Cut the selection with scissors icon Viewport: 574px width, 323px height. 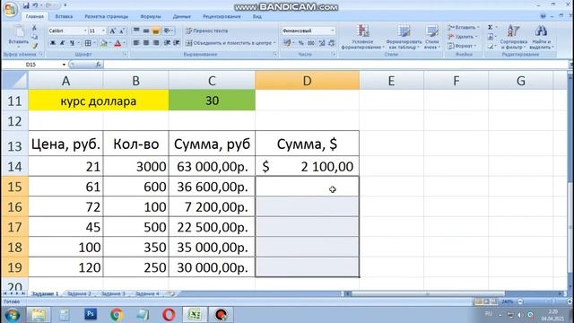[34, 28]
